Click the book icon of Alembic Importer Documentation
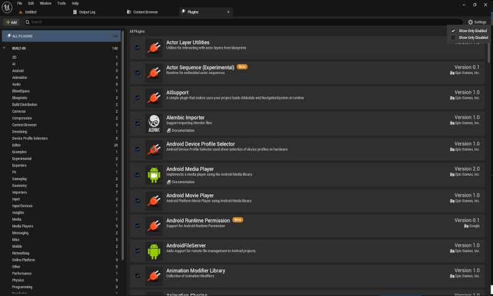Image resolution: width=493 pixels, height=296 pixels. pos(169,131)
